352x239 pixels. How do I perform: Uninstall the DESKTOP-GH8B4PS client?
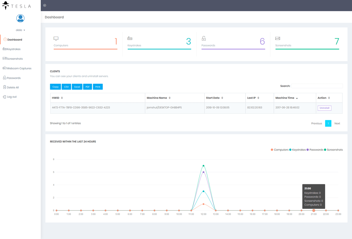[324, 108]
